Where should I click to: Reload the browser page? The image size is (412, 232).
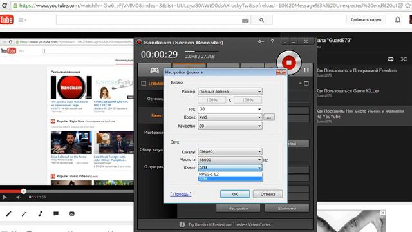tap(5, 5)
